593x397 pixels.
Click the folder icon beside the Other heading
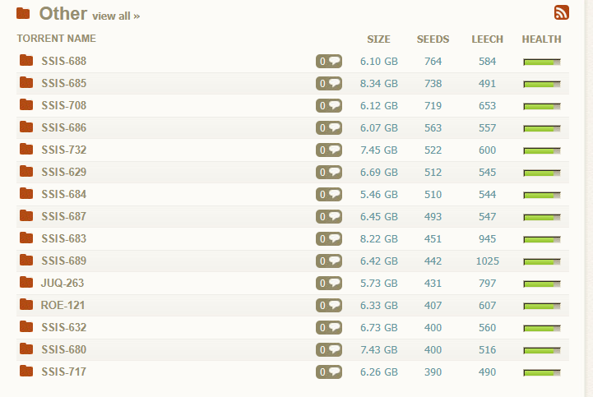coord(23,13)
